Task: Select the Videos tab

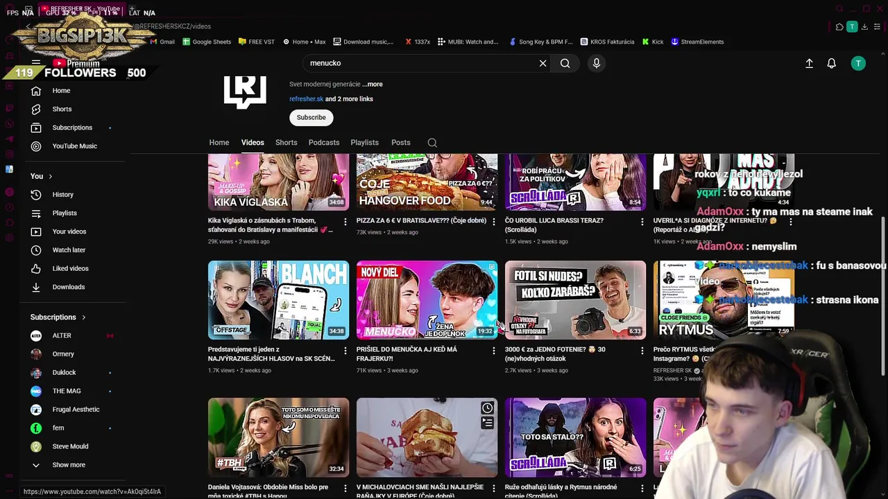Action: [253, 143]
